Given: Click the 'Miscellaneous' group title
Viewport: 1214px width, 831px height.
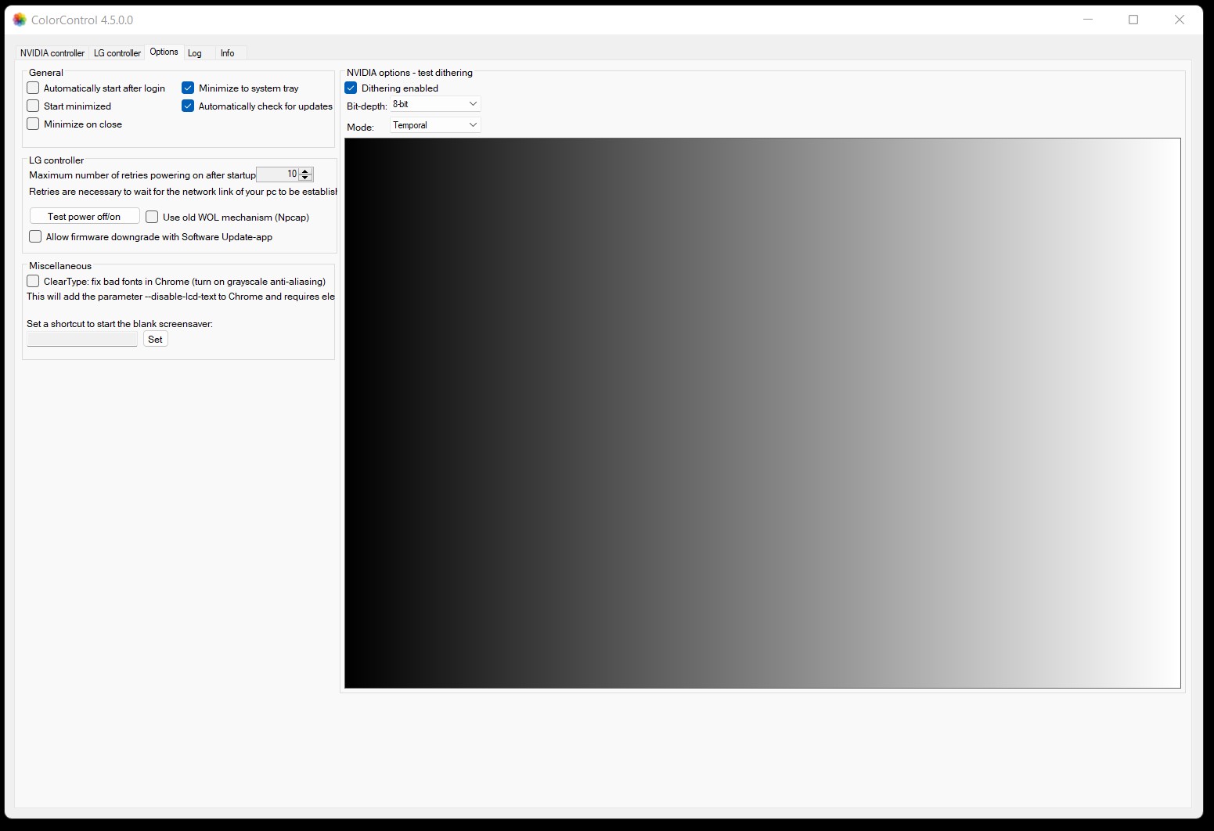Looking at the screenshot, I should [60, 266].
